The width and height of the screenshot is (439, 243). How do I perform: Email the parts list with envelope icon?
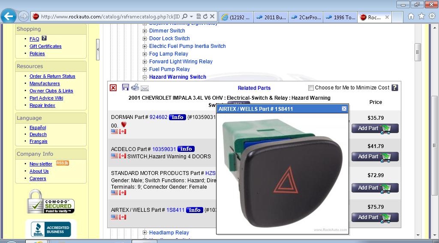pyautogui.click(x=144, y=89)
